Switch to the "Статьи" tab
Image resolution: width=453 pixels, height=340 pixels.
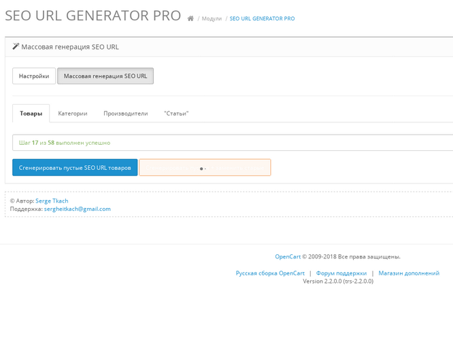[x=176, y=114]
